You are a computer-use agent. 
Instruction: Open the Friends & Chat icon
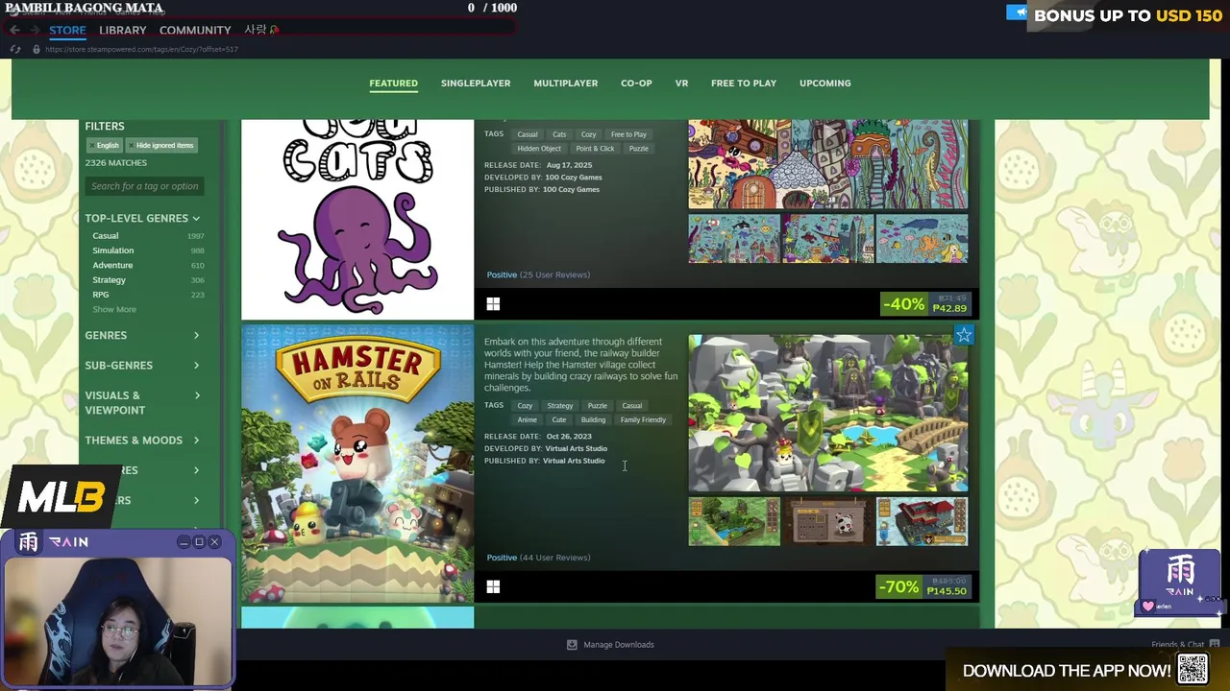pos(1215,644)
